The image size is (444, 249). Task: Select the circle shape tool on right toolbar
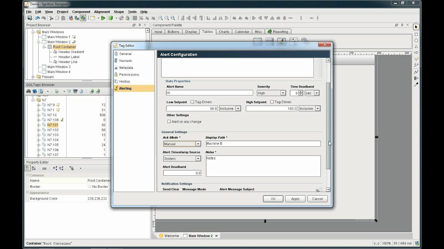[416, 40]
